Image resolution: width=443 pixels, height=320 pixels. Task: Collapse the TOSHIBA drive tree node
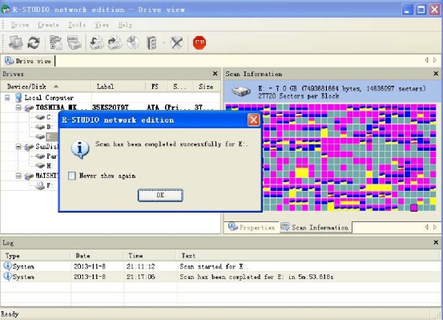(18, 107)
